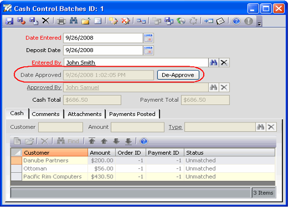Click the yellow folder open icon
Viewport: 289px width, 217px height.
coord(86,21)
